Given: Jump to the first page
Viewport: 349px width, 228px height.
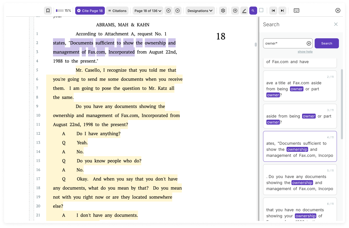Looking at the screenshot, I should click(x=273, y=10).
